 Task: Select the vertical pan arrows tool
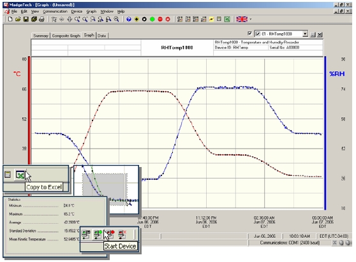tap(70, 19)
